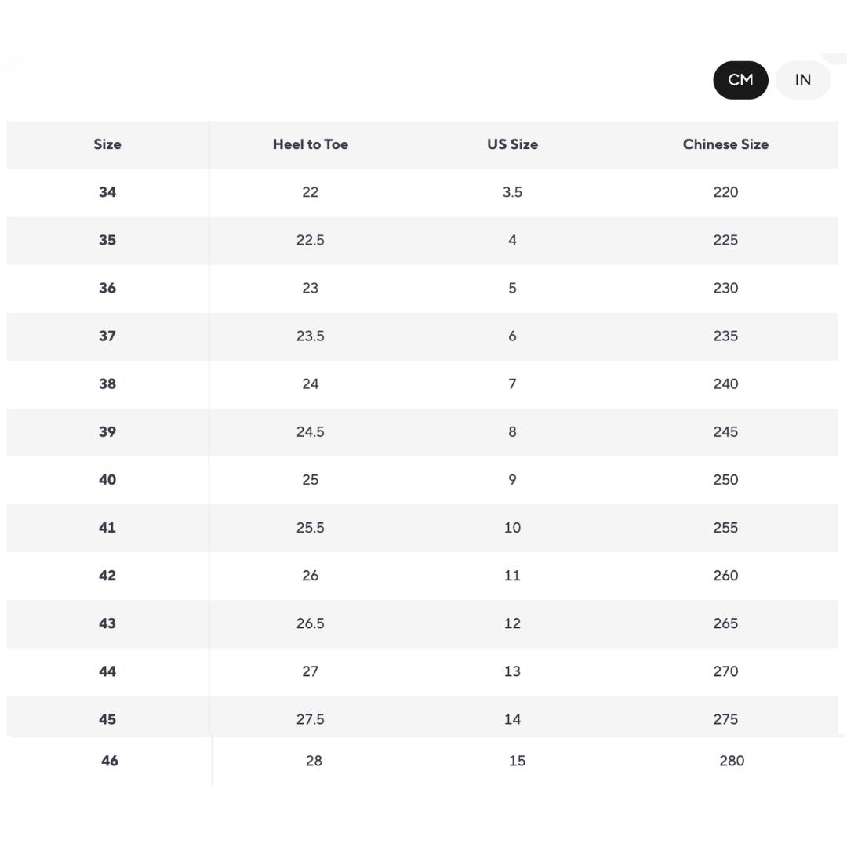Switch units to CM
This screenshot has width=847, height=847.
tap(740, 80)
